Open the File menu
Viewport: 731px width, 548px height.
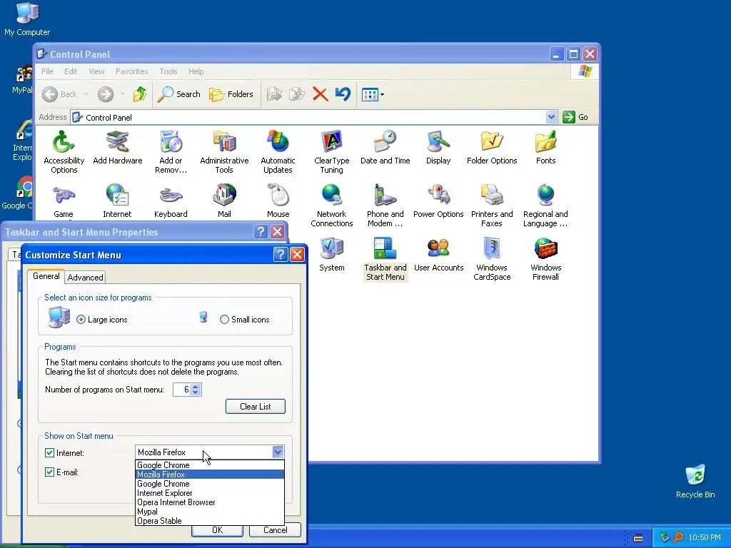pos(47,71)
